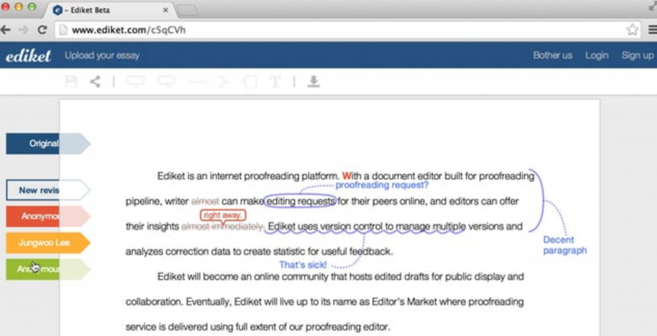Click the circled 'editing requests' phrase

300,201
